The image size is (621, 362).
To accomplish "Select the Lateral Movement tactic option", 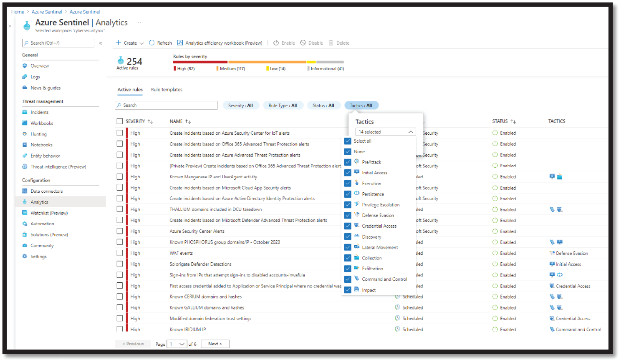I will [380, 247].
